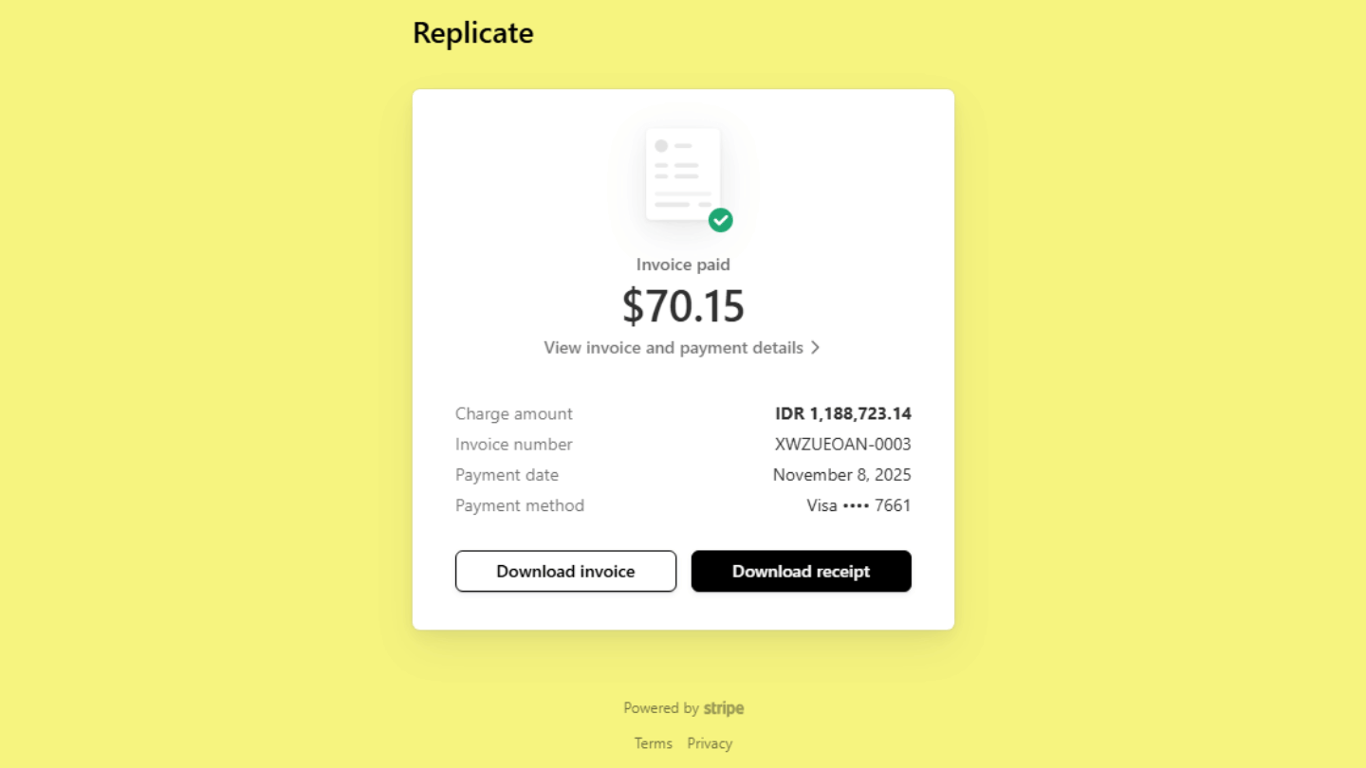Open the Terms link
Viewport: 1366px width, 768px height.
pyautogui.click(x=654, y=743)
